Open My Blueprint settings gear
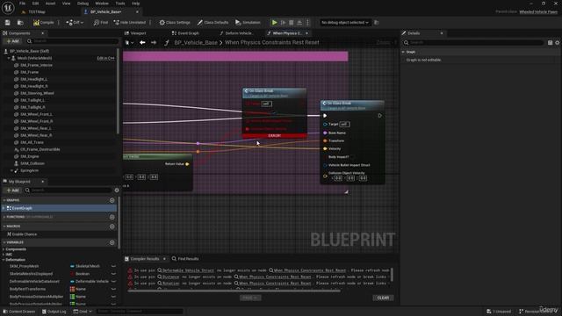Image resolution: width=562 pixels, height=316 pixels. coord(117,190)
